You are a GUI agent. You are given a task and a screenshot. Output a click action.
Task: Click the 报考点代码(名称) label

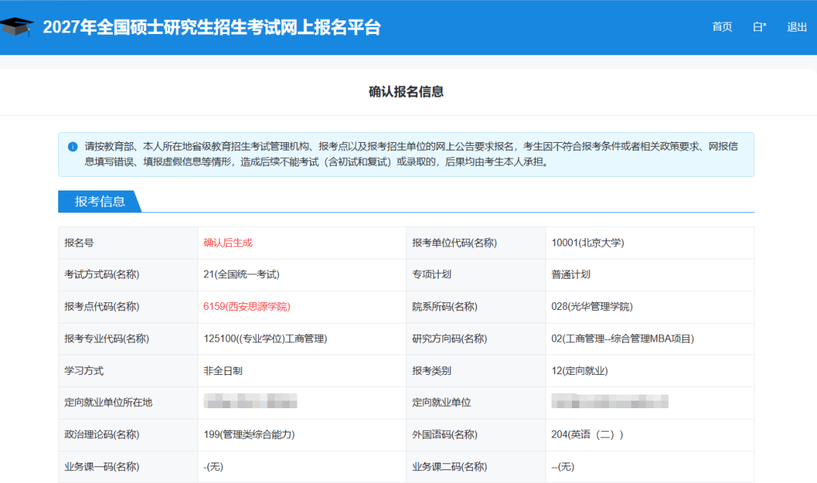101,307
